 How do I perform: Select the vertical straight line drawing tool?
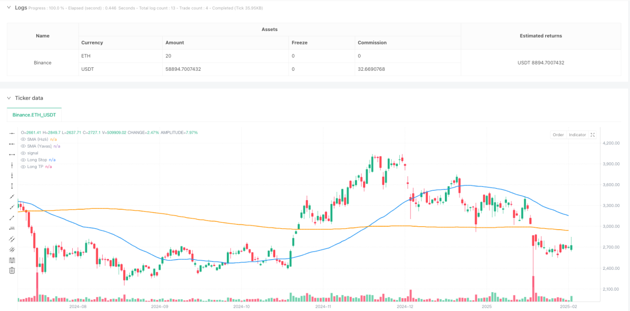pyautogui.click(x=12, y=165)
